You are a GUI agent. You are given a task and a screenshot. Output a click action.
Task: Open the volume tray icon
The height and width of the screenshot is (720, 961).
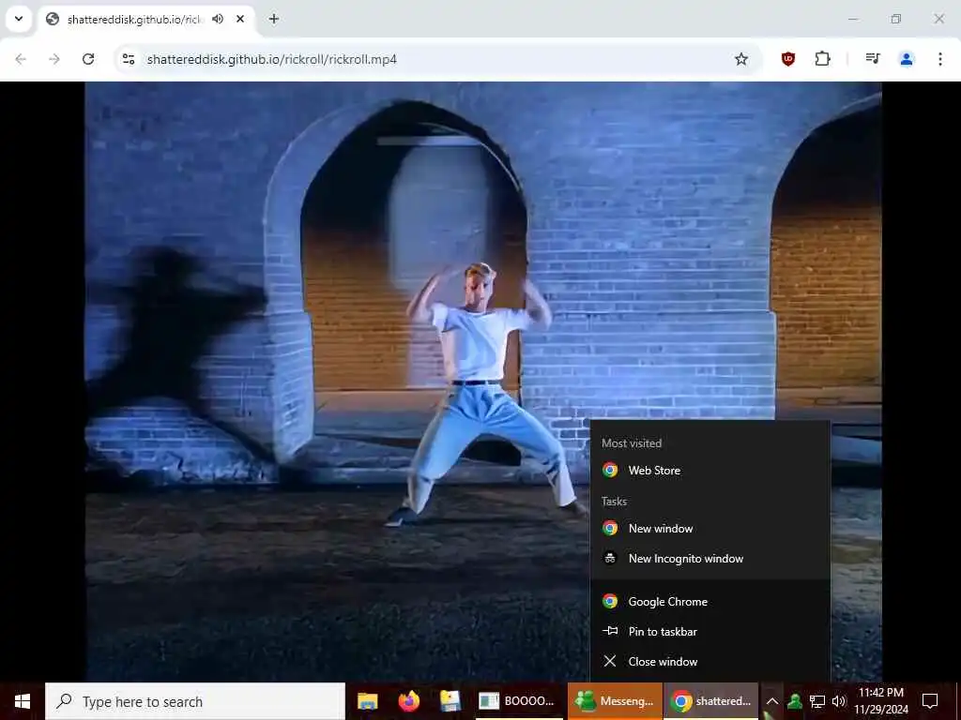[x=839, y=701]
